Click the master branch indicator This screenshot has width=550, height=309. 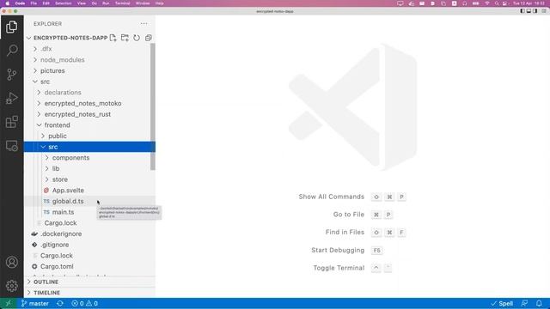(x=34, y=303)
